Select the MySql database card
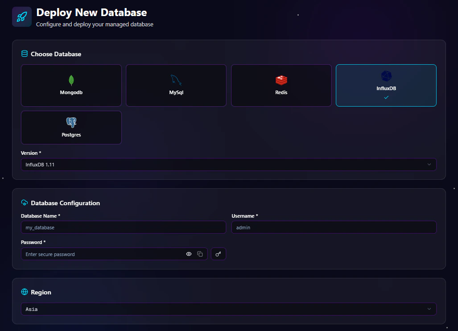Screen dimensions: 458x331 (176, 85)
